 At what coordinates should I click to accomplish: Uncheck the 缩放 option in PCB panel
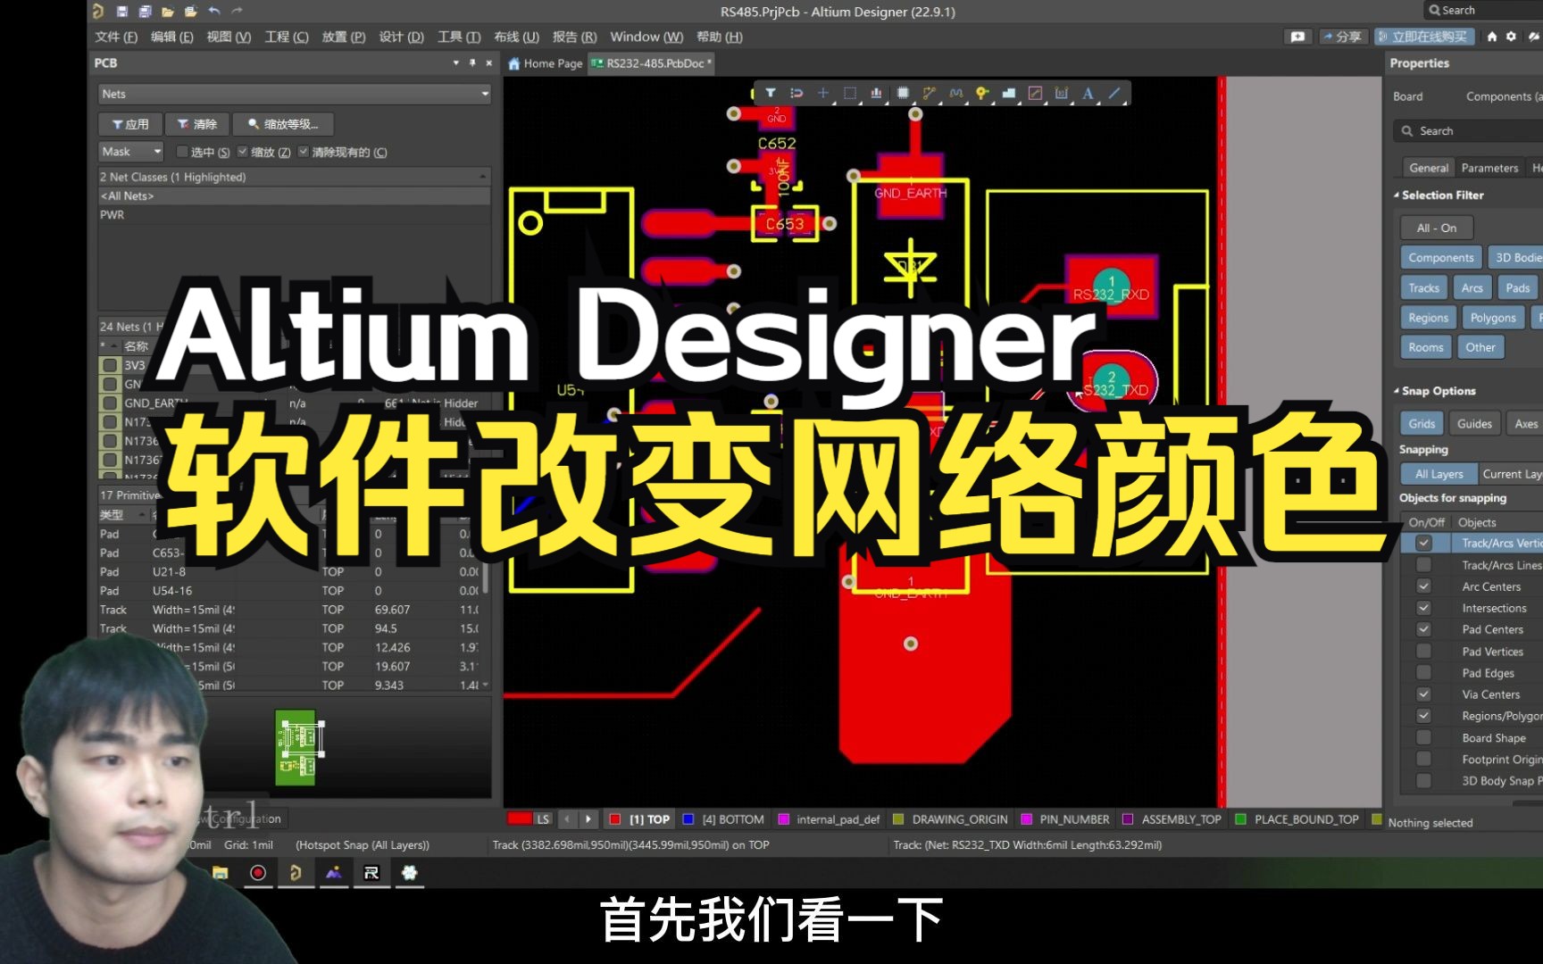pyautogui.click(x=241, y=152)
